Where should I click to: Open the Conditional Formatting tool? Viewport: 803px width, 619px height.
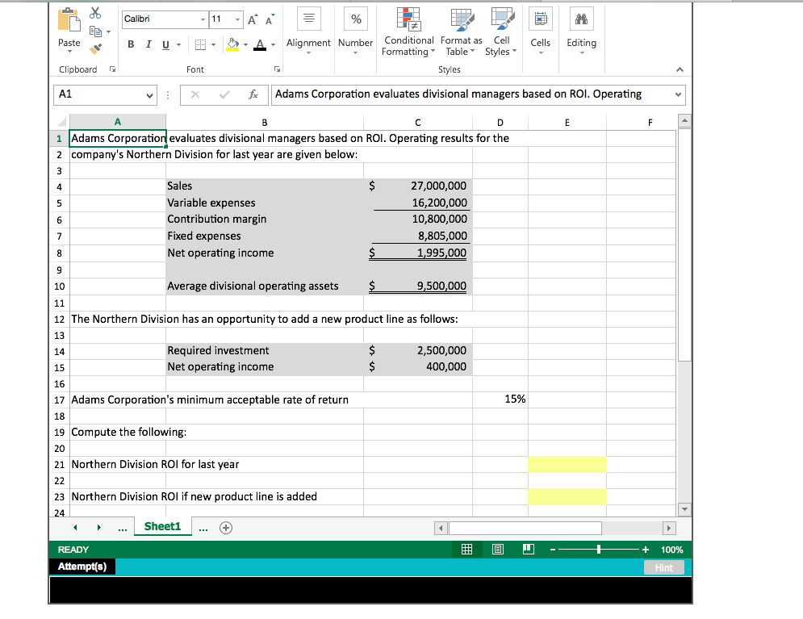[408, 32]
